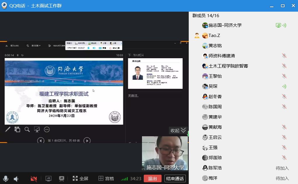The width and height of the screenshot is (298, 184).
Task: Click the avatar of 吴琛
Action: click(x=205, y=86)
